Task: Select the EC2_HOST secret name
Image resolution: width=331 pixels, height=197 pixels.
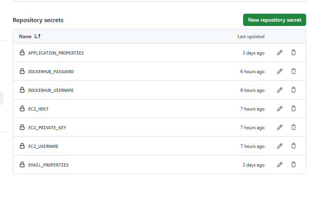Action: click(x=39, y=109)
